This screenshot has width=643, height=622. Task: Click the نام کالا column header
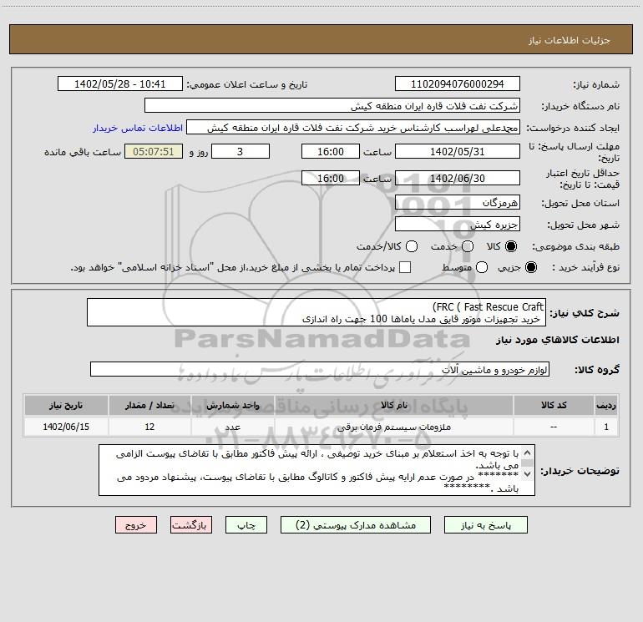pyautogui.click(x=393, y=405)
